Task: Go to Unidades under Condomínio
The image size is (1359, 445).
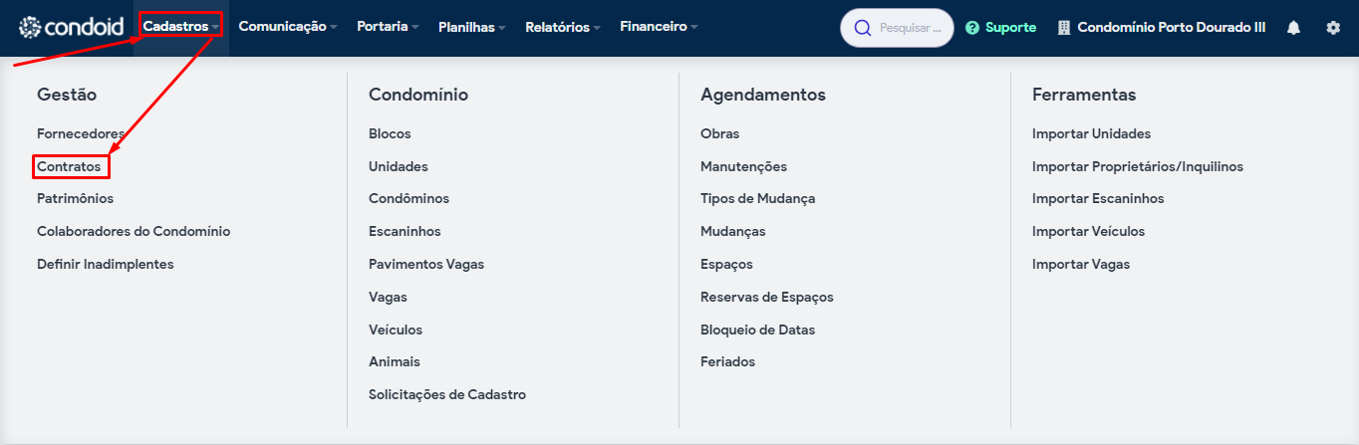Action: pyautogui.click(x=398, y=166)
